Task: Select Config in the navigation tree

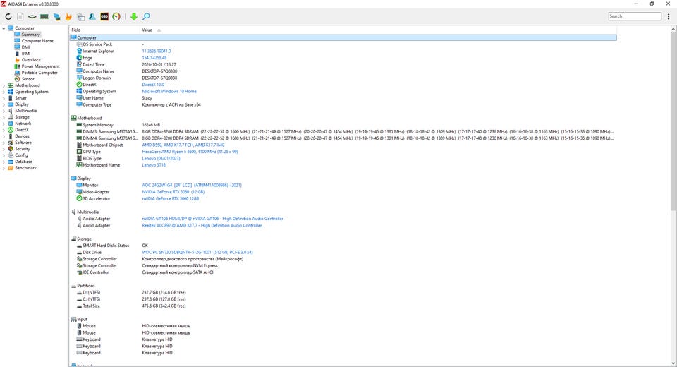Action: click(21, 155)
